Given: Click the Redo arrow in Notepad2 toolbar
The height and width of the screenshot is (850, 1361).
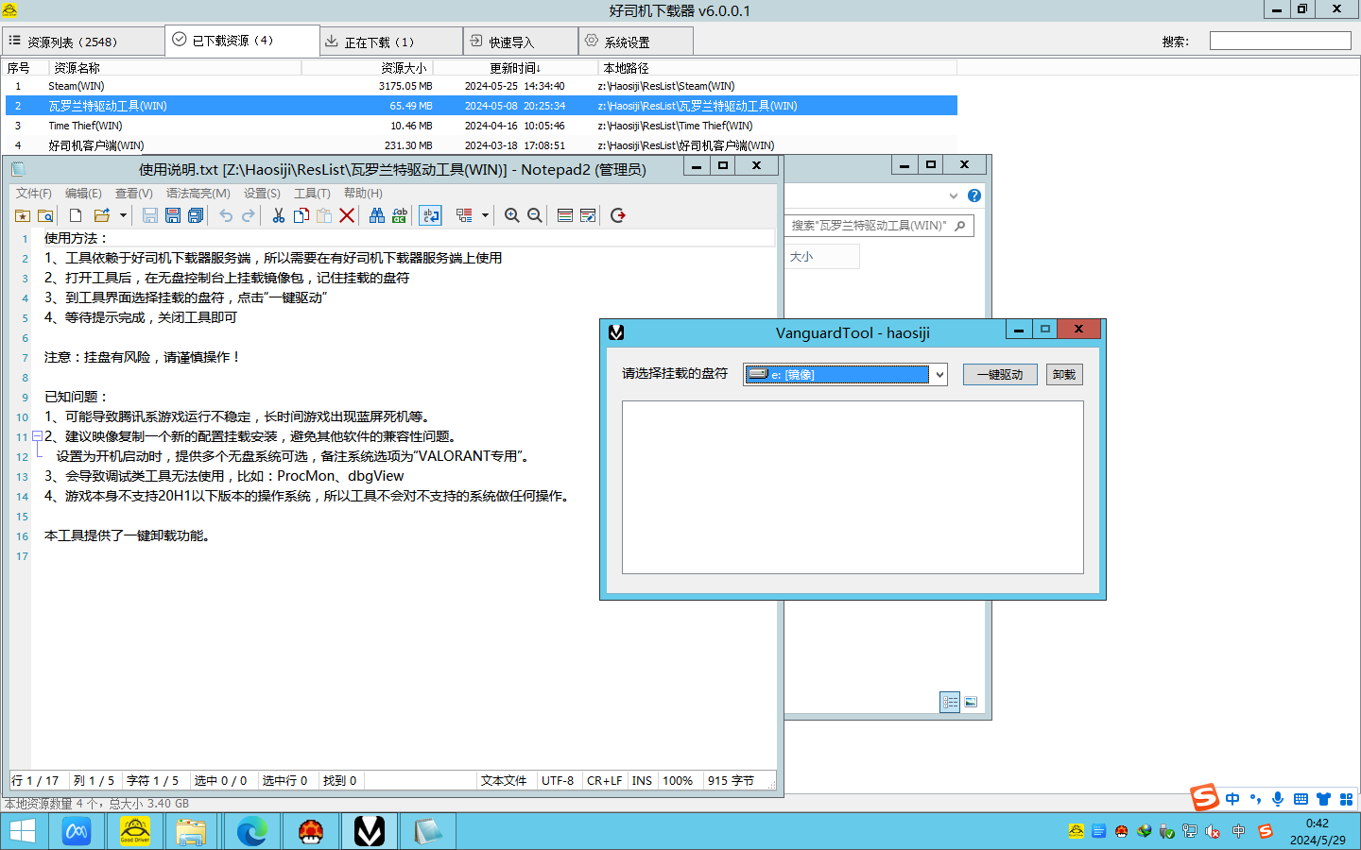Looking at the screenshot, I should (249, 215).
